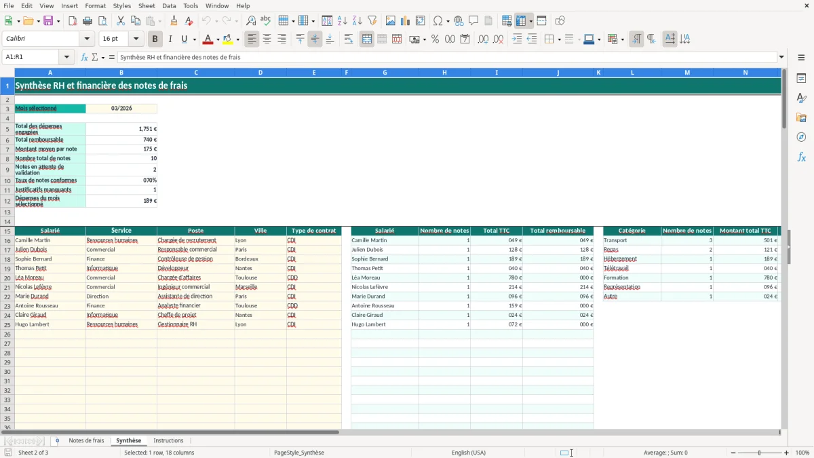Click PageStyle_Synthèse in status bar
The width and height of the screenshot is (814, 458).
(298, 453)
